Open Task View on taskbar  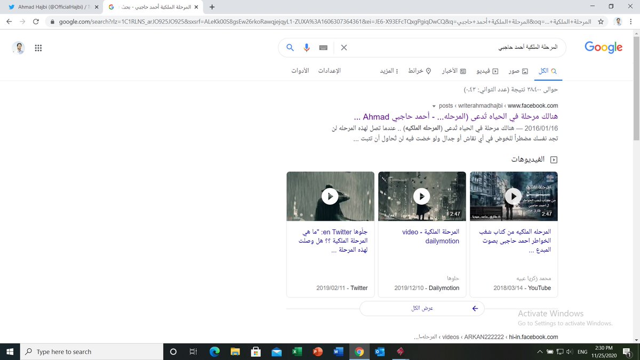tap(194, 351)
